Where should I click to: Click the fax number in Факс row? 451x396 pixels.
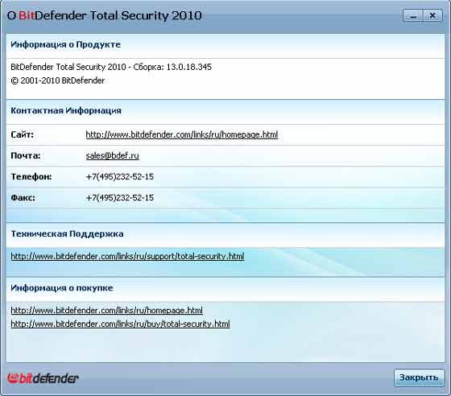tap(120, 198)
